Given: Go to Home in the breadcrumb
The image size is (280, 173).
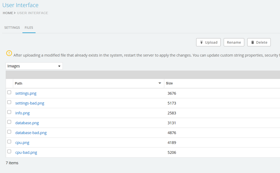Looking at the screenshot, I should (x=8, y=13).
